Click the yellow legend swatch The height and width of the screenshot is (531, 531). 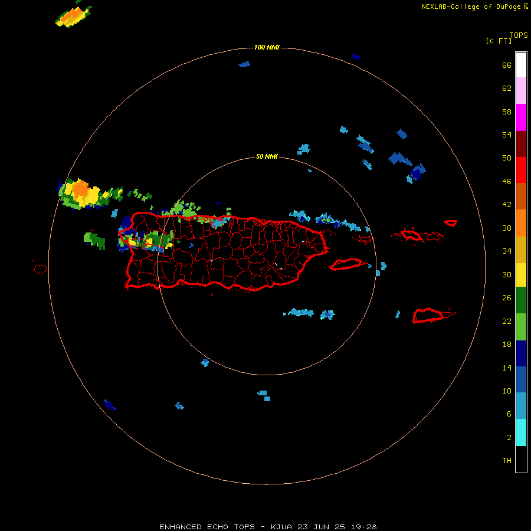coord(521,275)
